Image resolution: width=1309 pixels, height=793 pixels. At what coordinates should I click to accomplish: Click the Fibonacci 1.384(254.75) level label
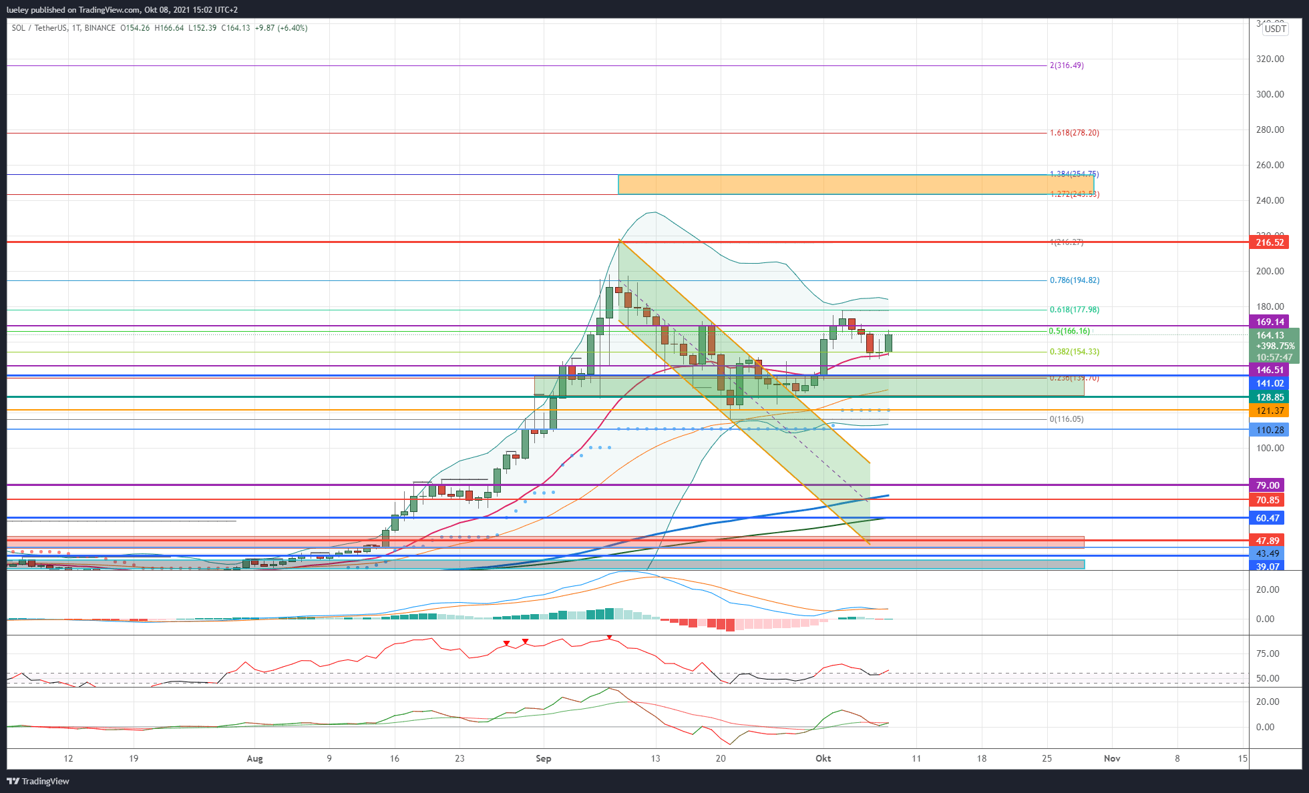(1074, 174)
